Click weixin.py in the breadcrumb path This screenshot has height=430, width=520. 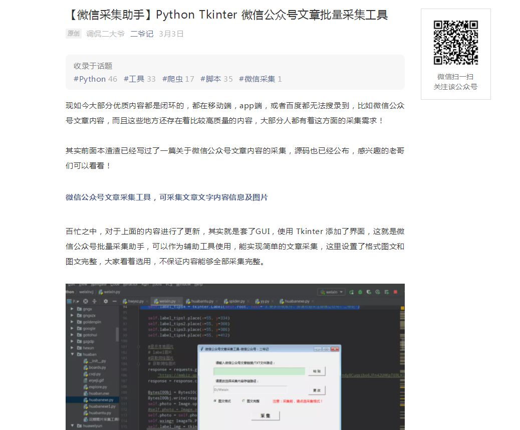pos(109,292)
